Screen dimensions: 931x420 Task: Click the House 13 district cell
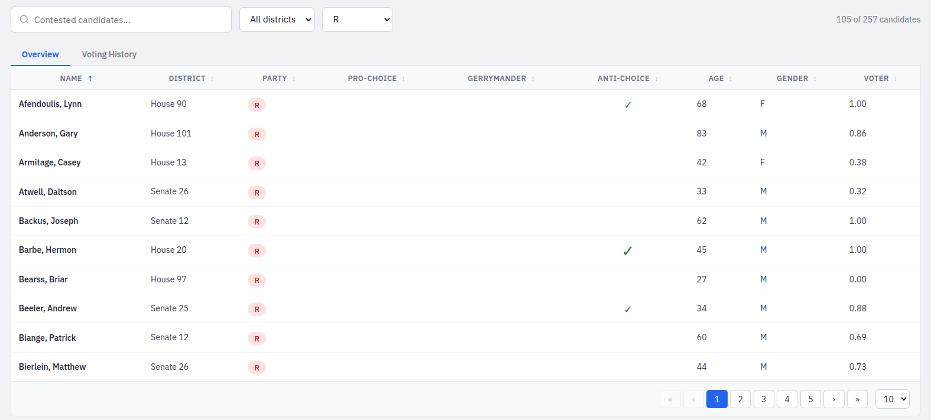pyautogui.click(x=168, y=162)
